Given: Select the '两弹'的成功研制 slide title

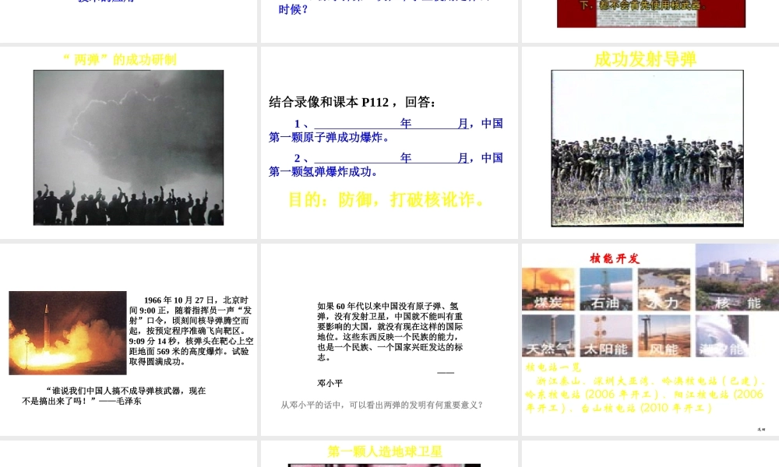Looking at the screenshot, I should tap(120, 60).
